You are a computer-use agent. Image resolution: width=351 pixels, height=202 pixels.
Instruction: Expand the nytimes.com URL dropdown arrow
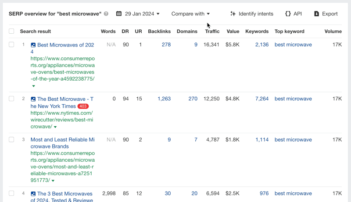[56, 127]
